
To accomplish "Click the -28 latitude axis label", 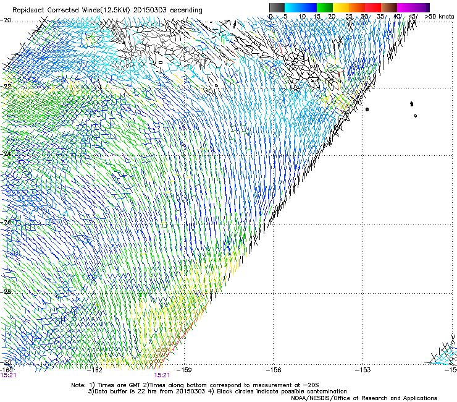I will coord(6,291).
